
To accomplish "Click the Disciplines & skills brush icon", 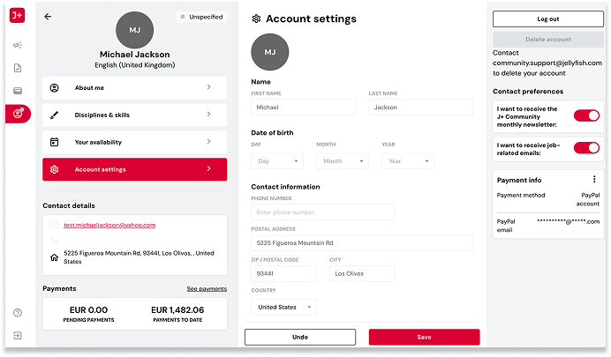I will pos(55,115).
